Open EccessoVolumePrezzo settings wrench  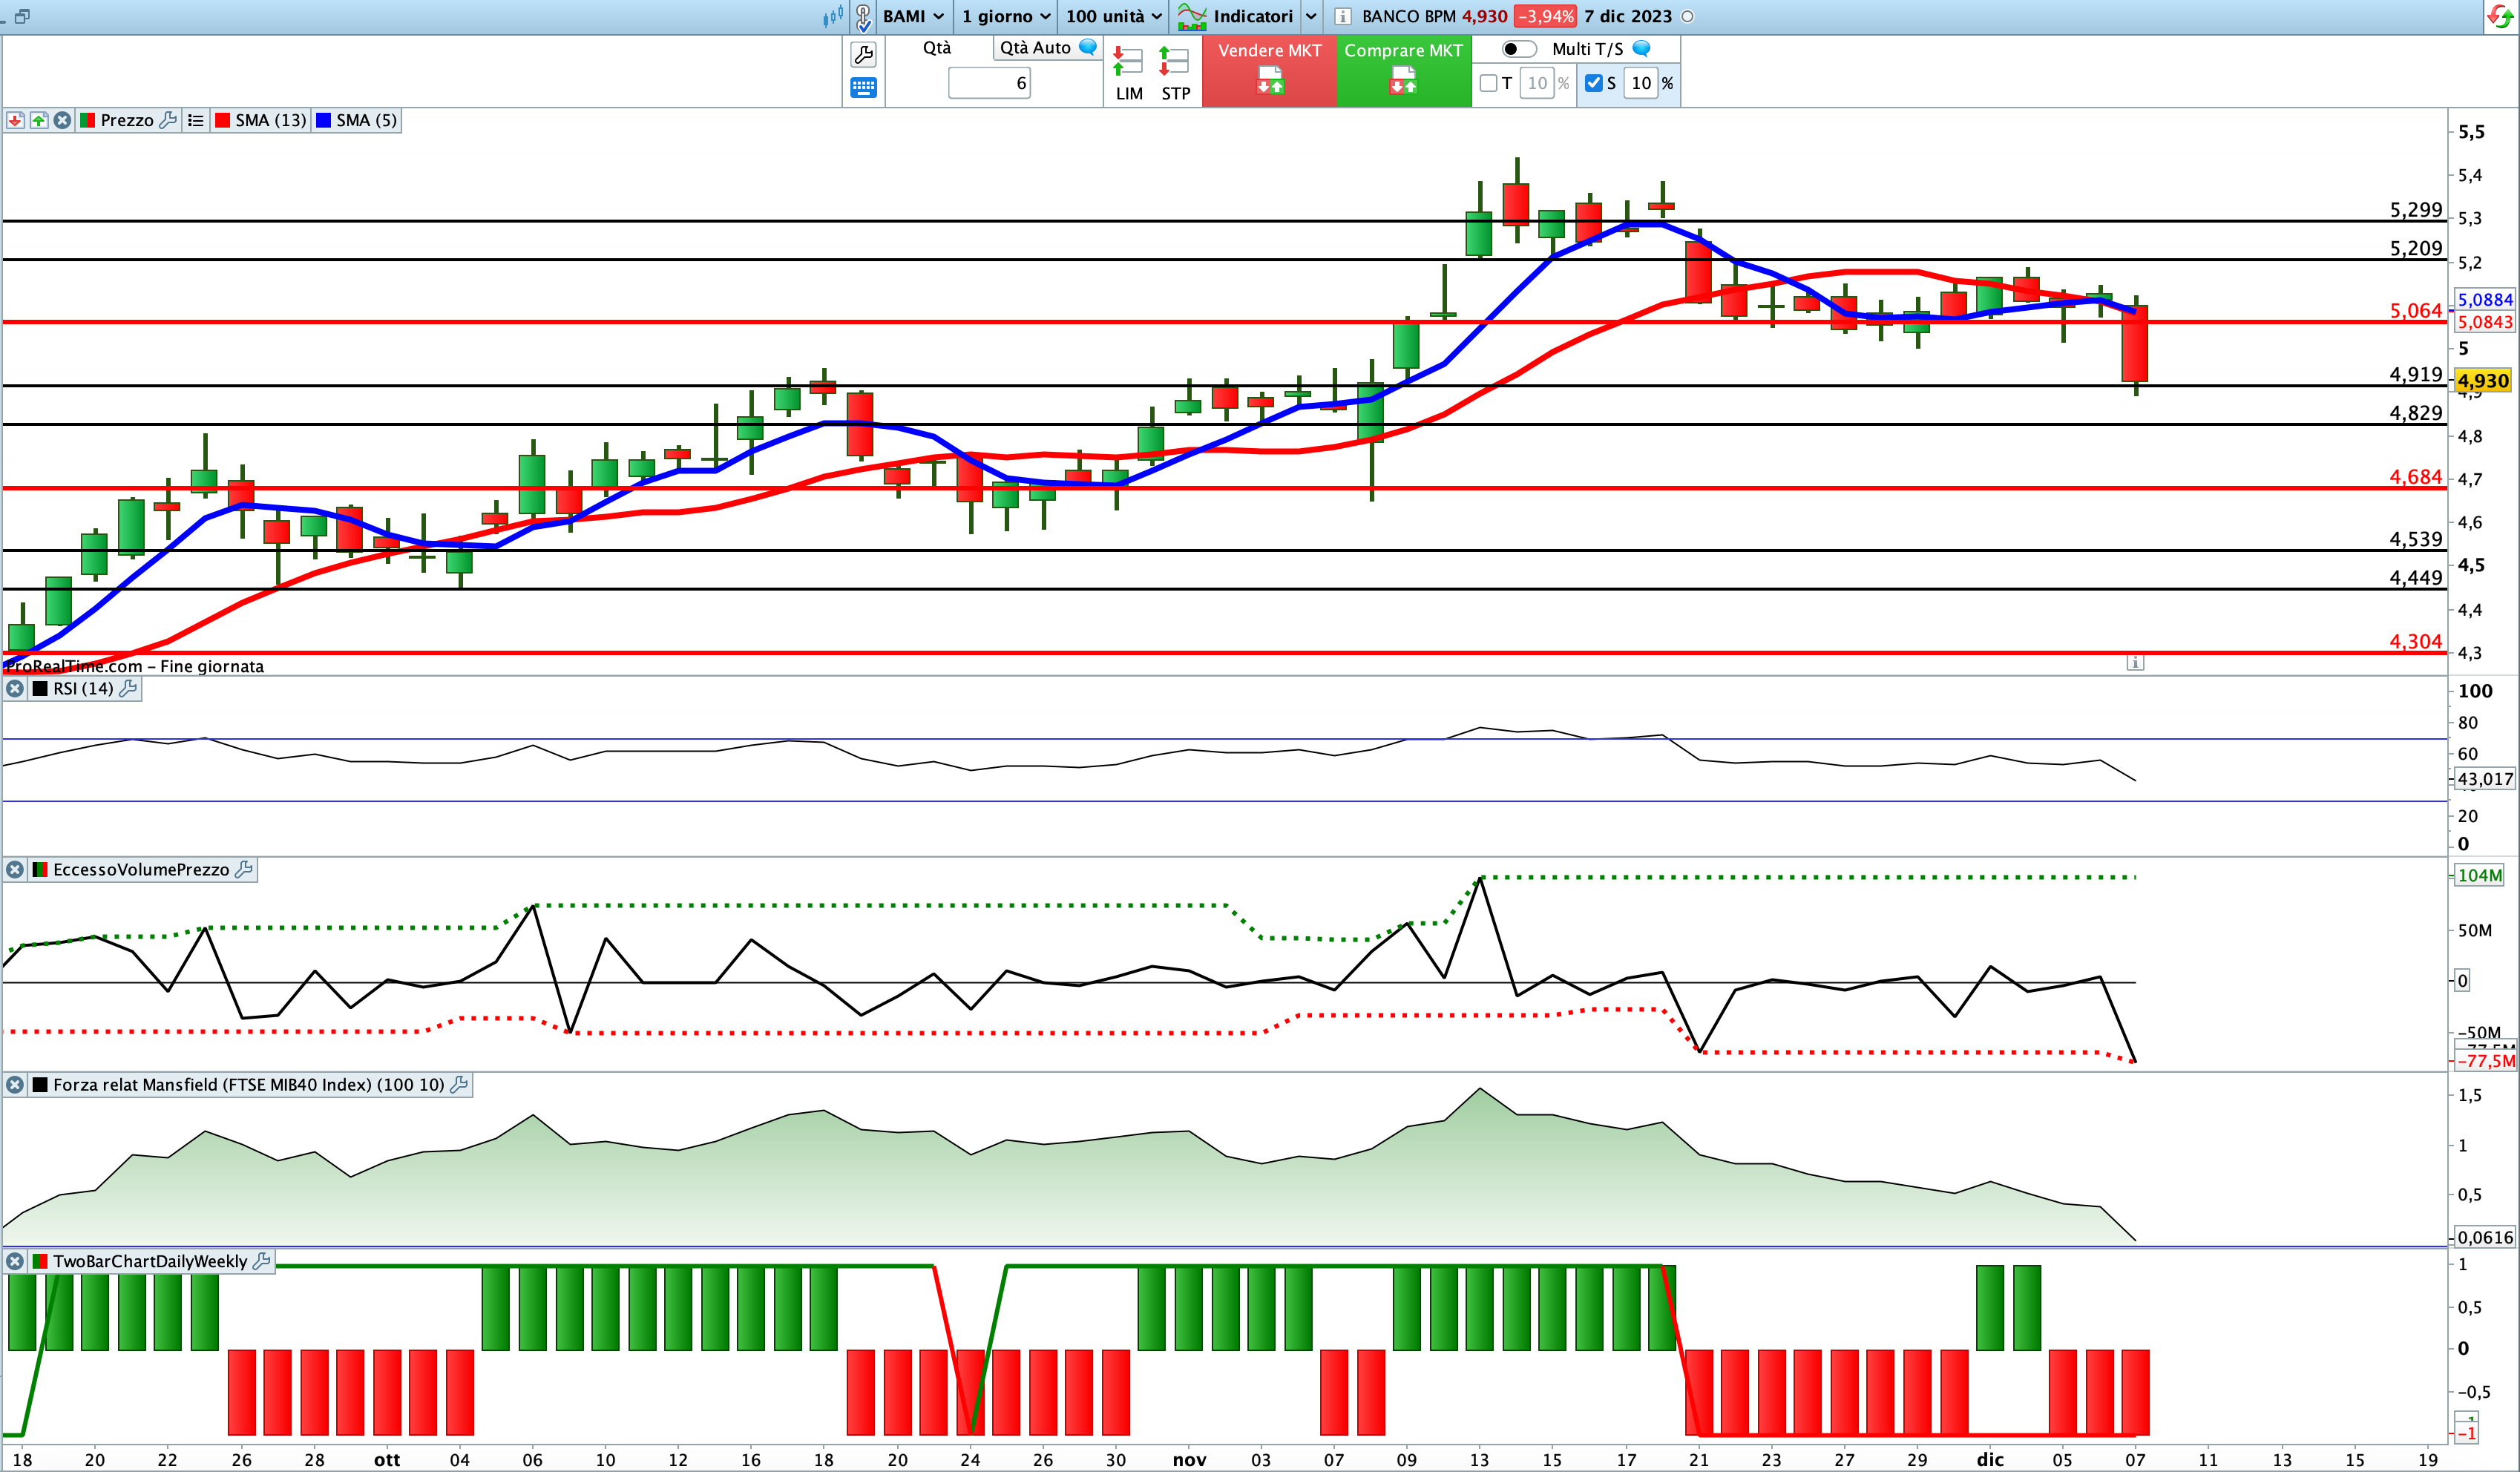click(x=243, y=870)
